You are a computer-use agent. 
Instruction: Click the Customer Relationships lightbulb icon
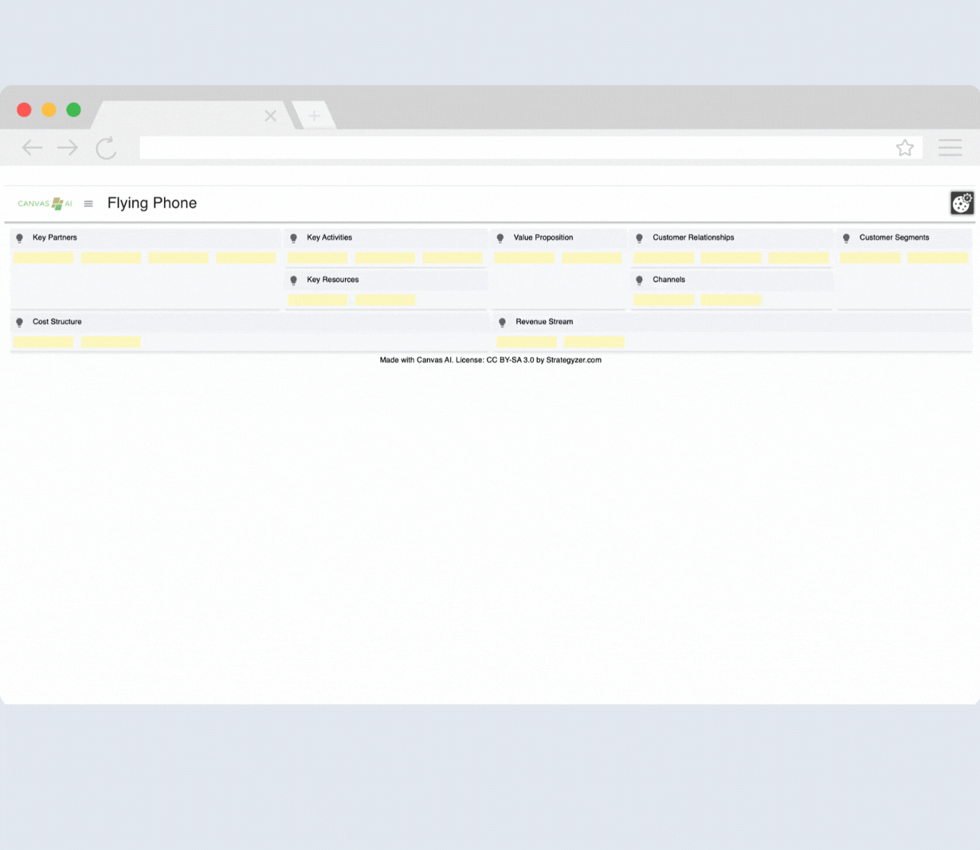tap(639, 238)
